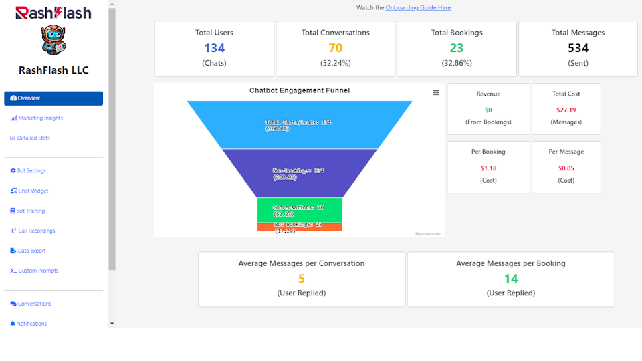The width and height of the screenshot is (642, 361).
Task: Click the sidebar scroll-down arrow
Action: click(x=112, y=324)
